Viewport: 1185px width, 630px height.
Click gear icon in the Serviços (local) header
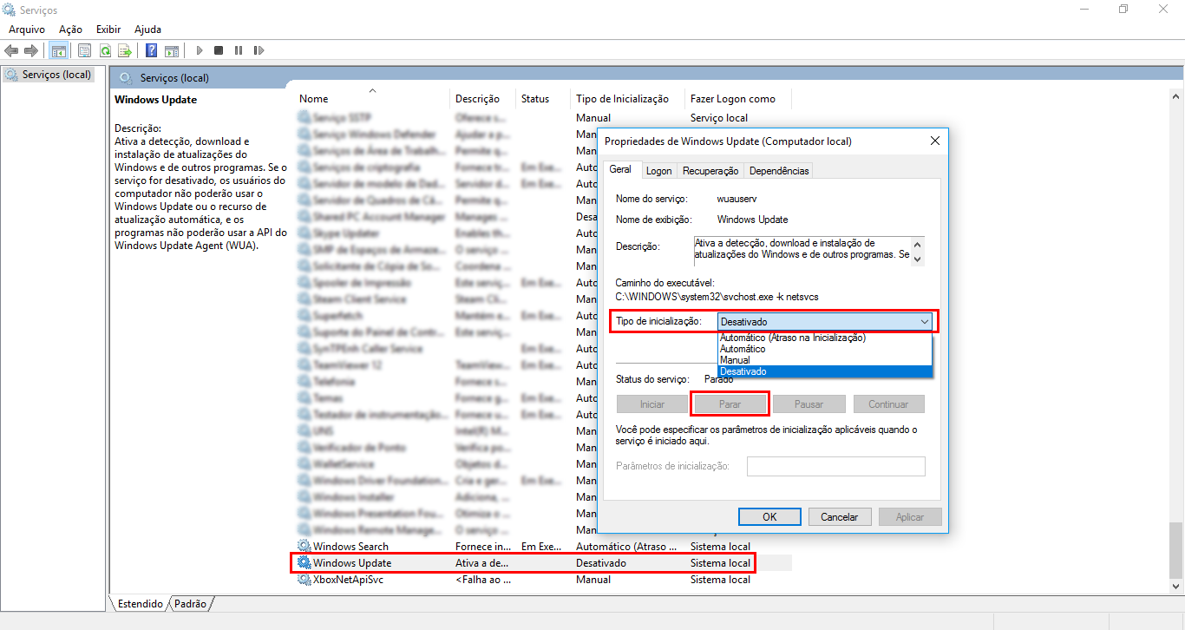126,77
